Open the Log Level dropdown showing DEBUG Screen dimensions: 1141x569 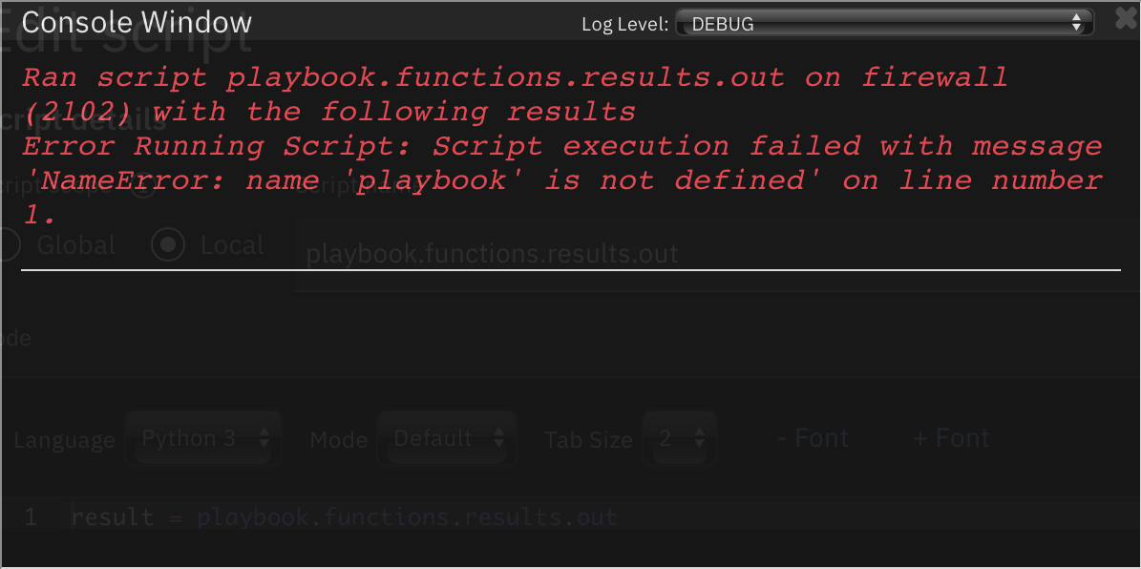point(883,22)
